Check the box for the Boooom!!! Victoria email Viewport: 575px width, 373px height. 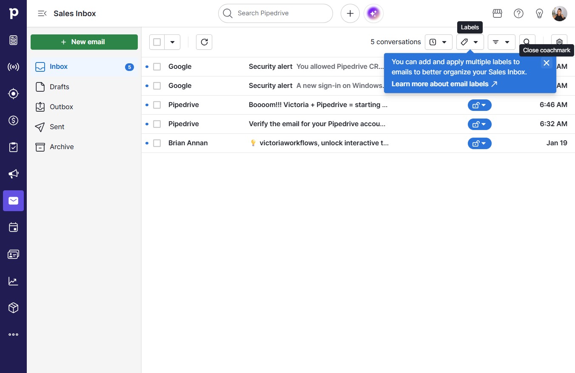[157, 105]
